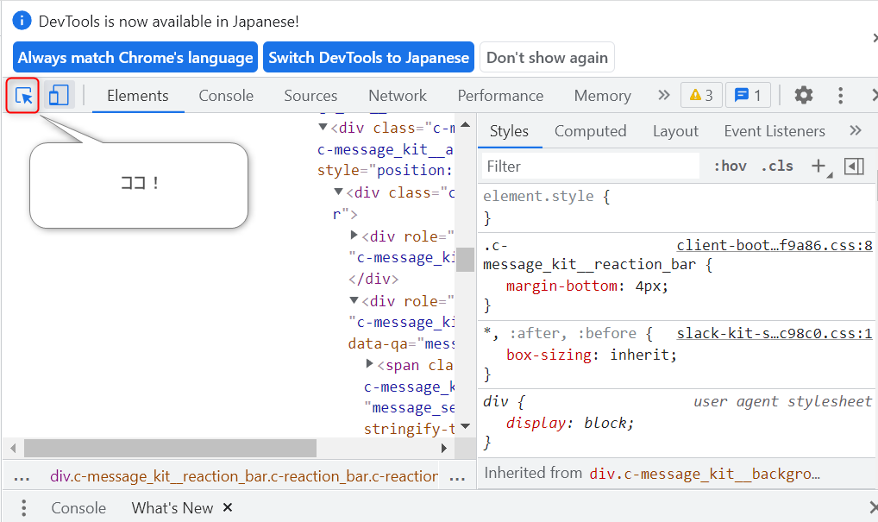Screen dimensions: 878x522
Task: Click the user agent display: block declaration
Action: 569,423
